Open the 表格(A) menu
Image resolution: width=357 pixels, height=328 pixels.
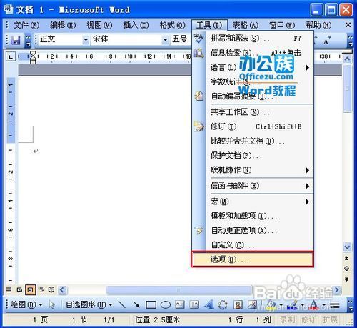246,25
